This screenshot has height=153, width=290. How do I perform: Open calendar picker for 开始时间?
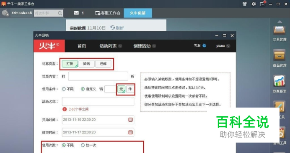[131, 120]
